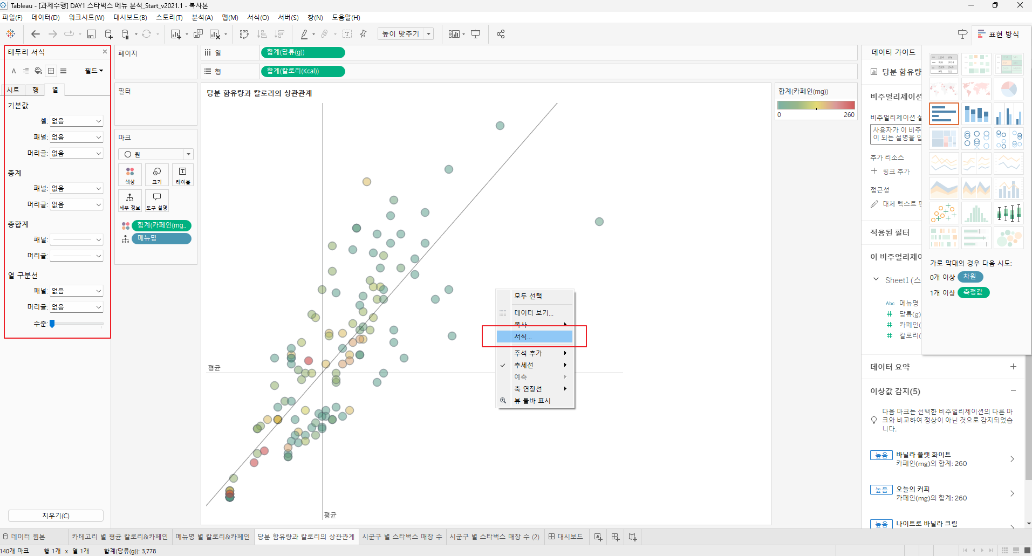Choose 모두 선택 in the context menu

pos(536,296)
